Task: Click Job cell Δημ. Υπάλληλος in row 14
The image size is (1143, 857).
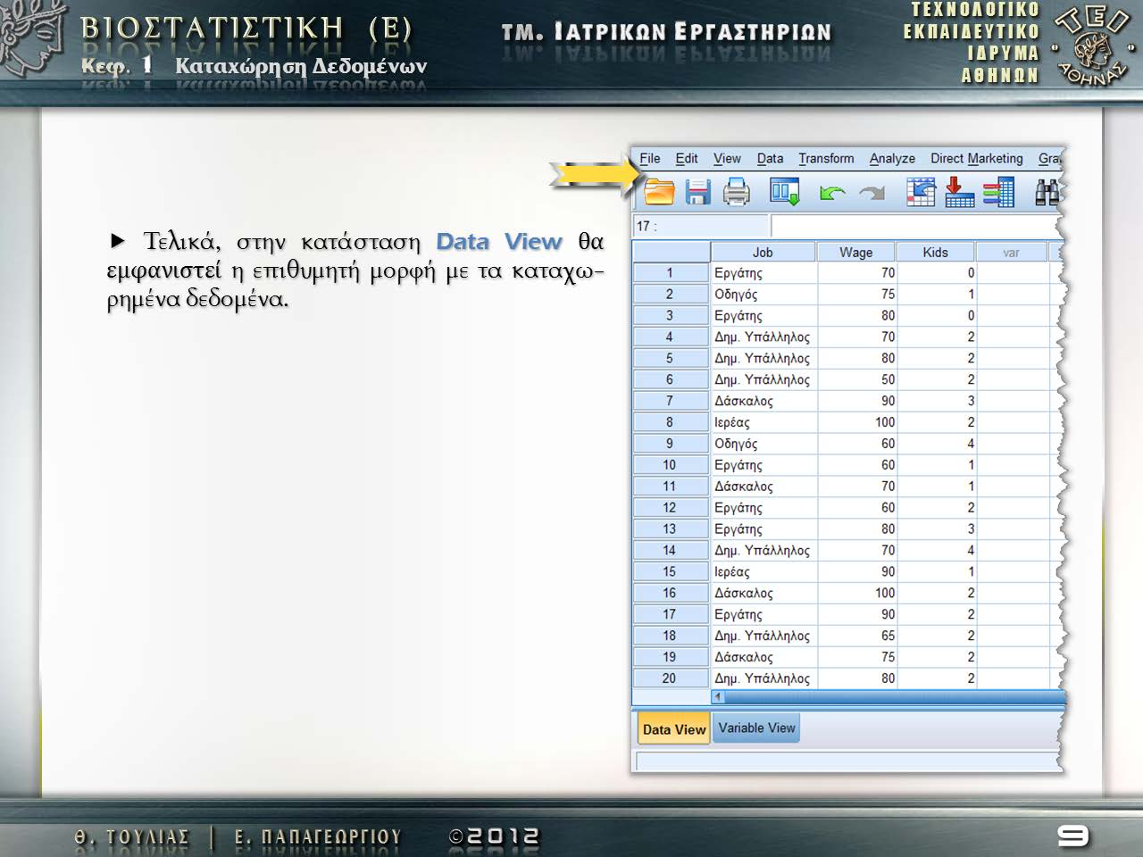Action: click(x=764, y=551)
